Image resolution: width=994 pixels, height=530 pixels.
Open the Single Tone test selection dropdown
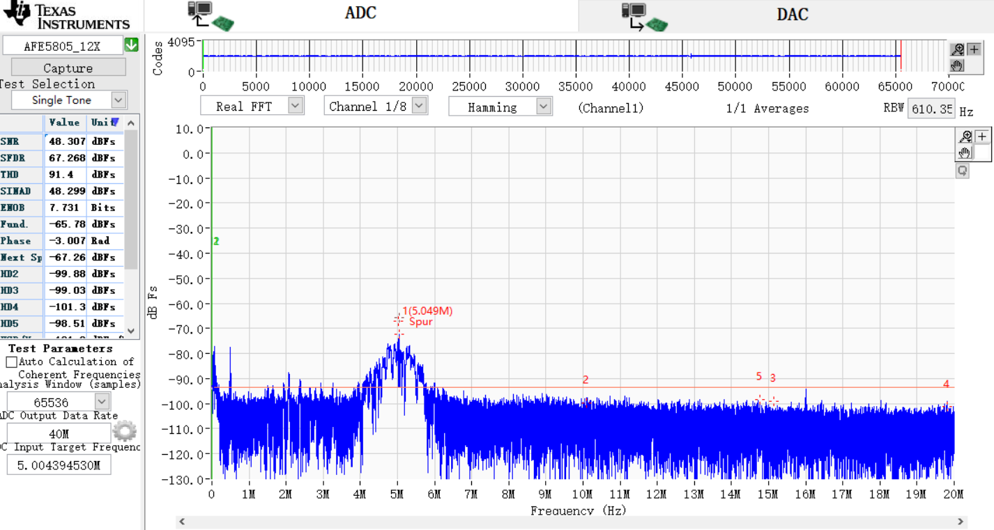pos(118,100)
